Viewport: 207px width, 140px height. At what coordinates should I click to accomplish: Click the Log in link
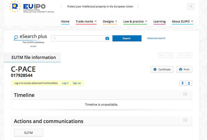(65, 83)
